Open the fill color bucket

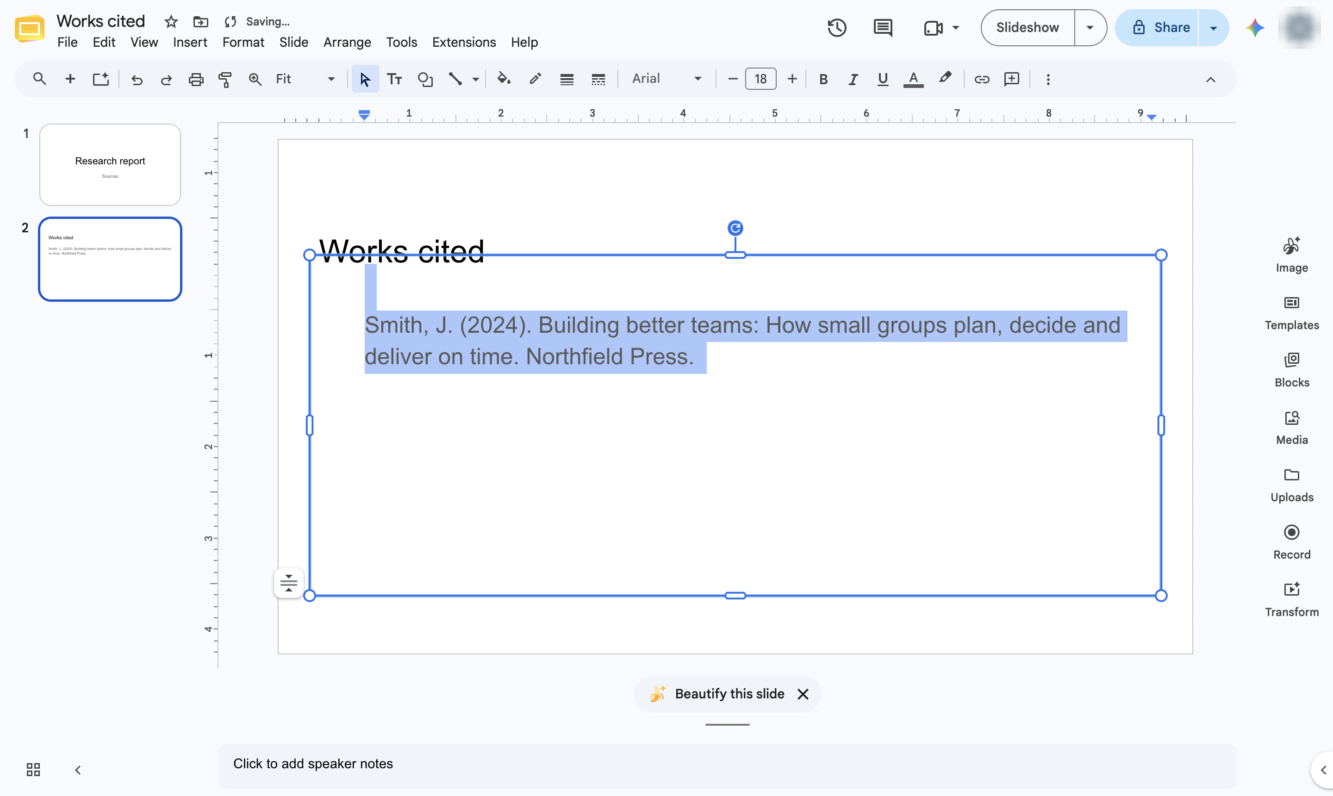[x=503, y=79]
